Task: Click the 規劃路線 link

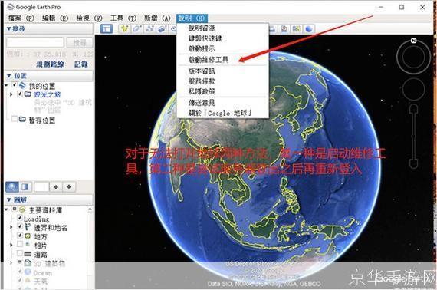Action: click(50, 64)
